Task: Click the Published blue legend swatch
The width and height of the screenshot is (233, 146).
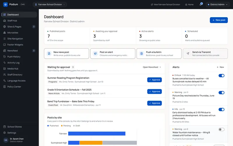Action: 48,126
